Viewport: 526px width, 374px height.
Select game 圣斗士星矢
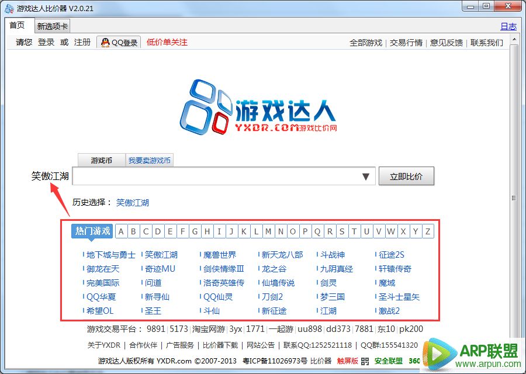click(x=399, y=297)
